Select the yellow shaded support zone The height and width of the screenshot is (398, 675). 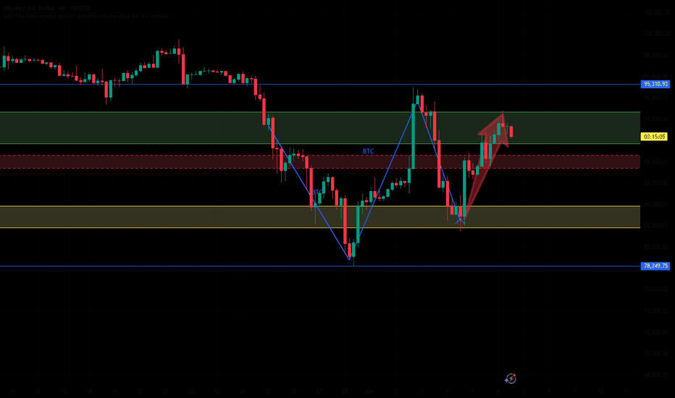[x=320, y=217]
